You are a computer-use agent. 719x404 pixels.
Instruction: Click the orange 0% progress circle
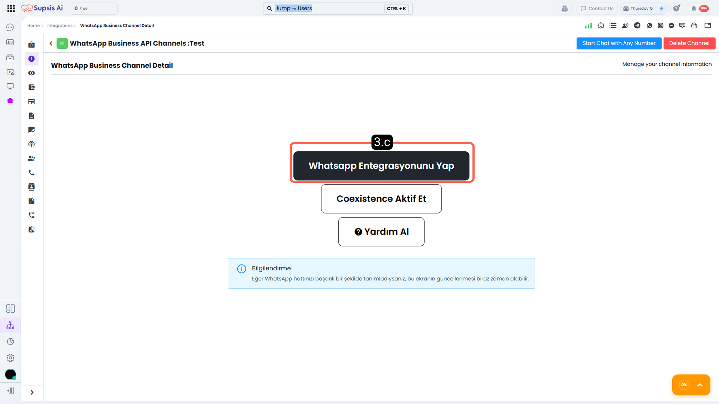click(x=684, y=385)
